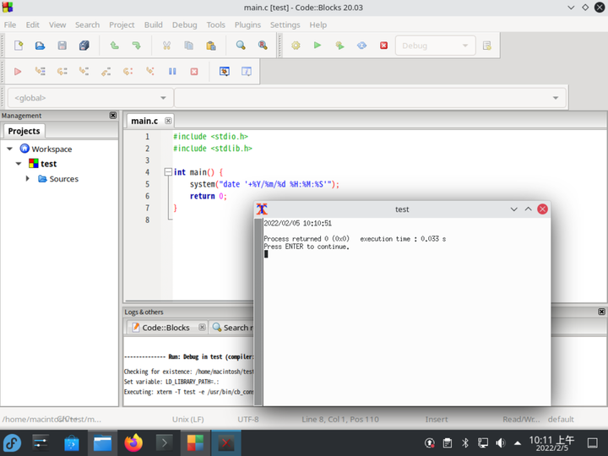Screen dimensions: 608x456
Task: Step out of function in debugger toolbar
Action: point(106,71)
